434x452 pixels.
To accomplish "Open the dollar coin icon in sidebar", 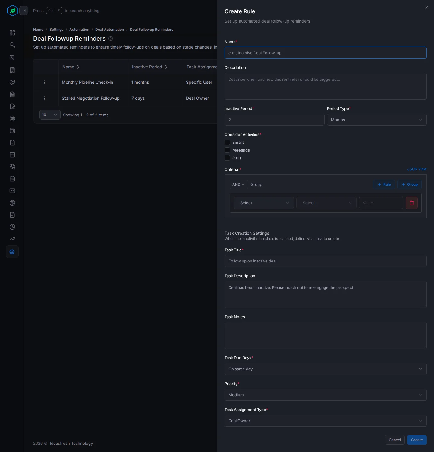I will tap(12, 118).
